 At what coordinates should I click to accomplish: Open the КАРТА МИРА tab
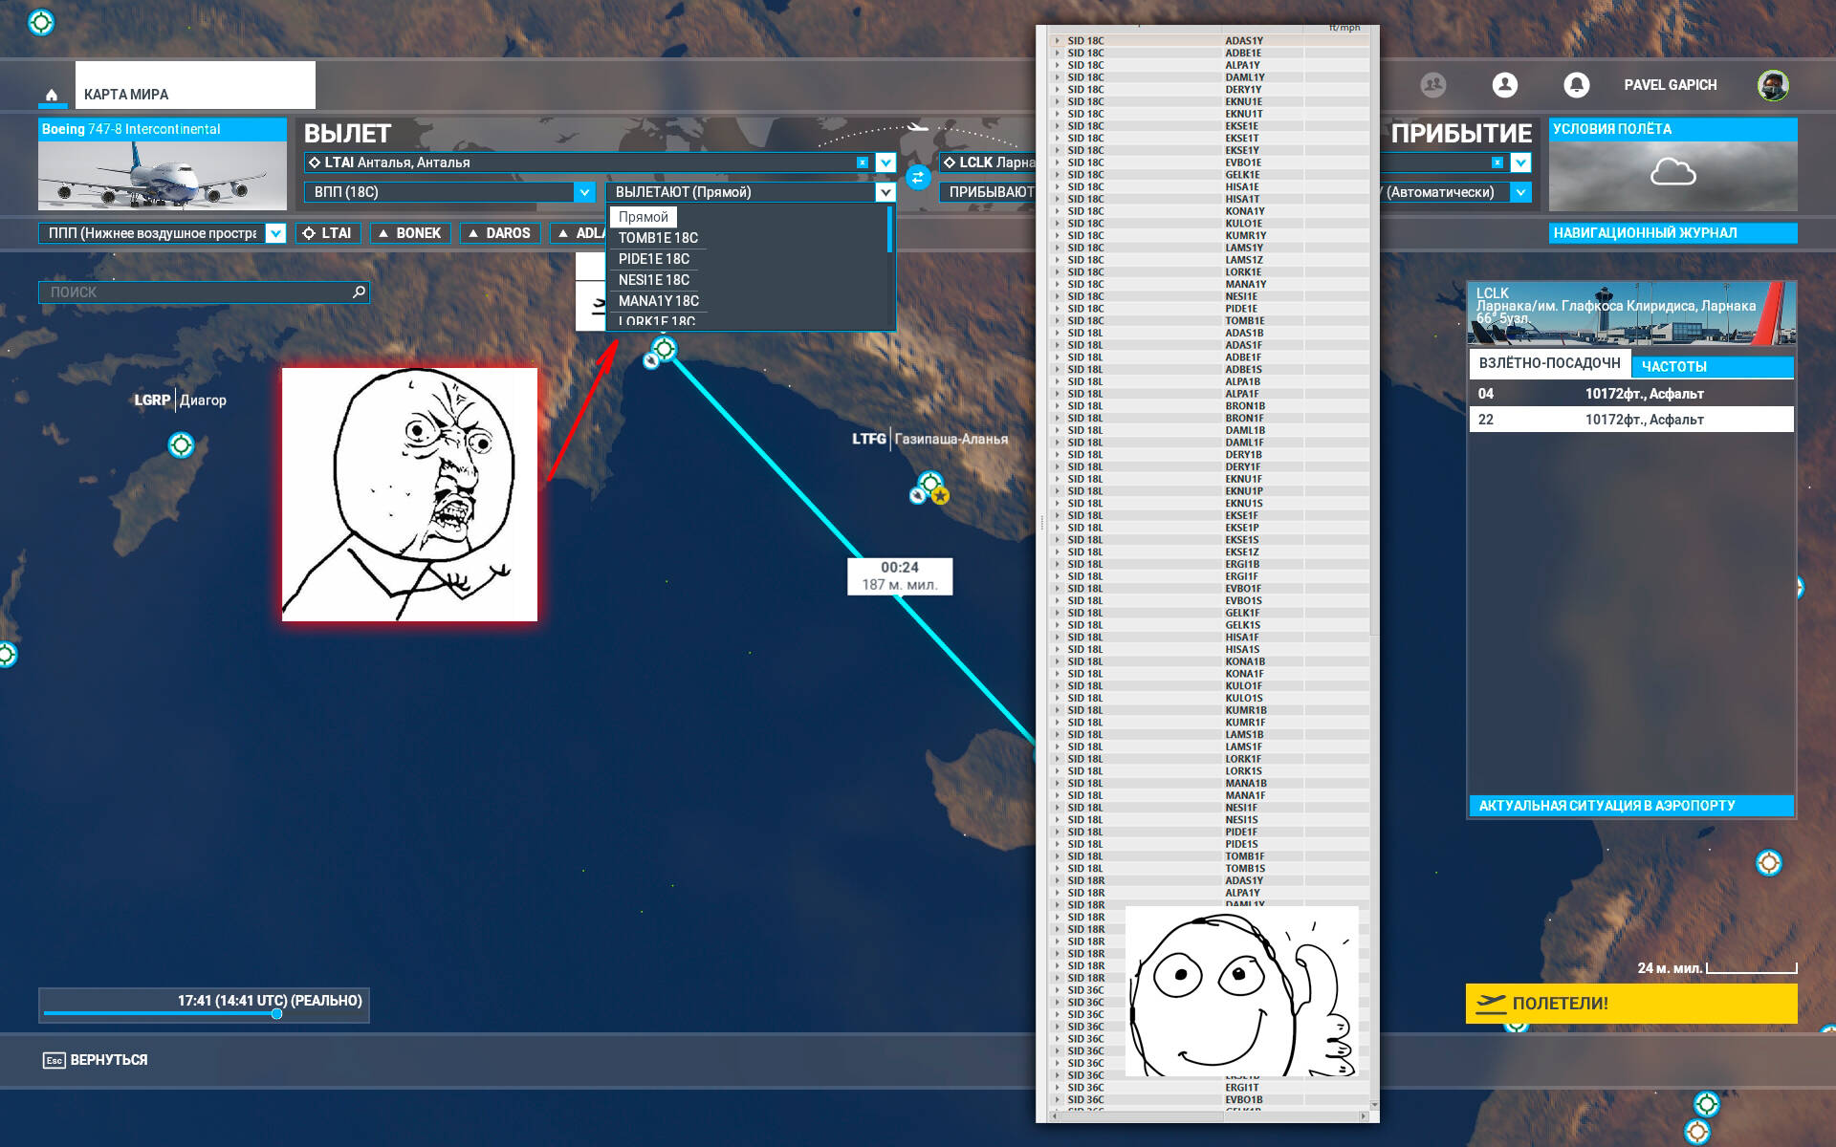[x=195, y=85]
